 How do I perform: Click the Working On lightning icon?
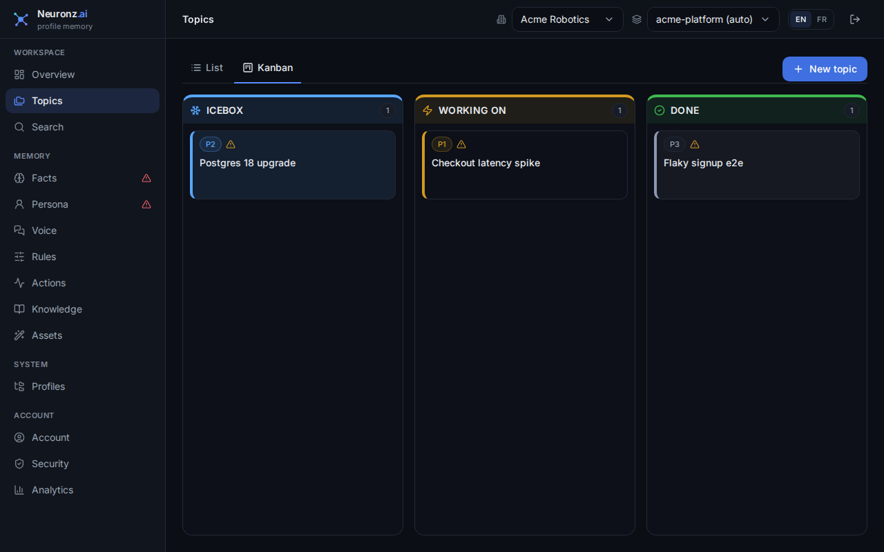(427, 110)
